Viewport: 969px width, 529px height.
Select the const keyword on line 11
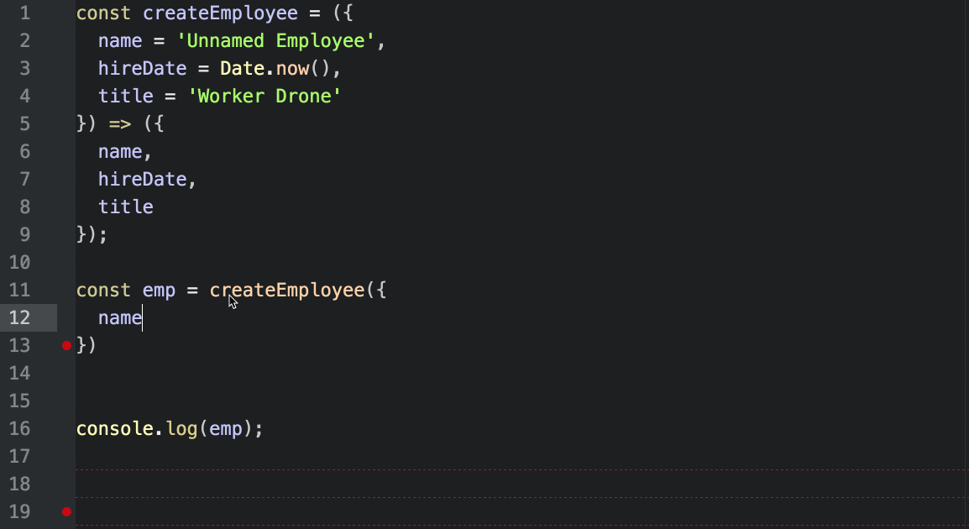(102, 290)
